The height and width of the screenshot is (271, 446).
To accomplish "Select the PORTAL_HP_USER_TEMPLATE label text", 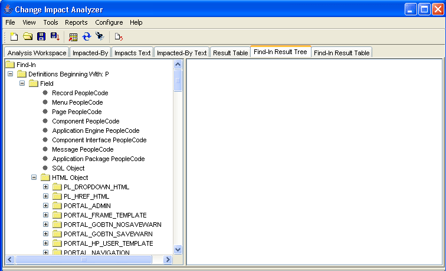I will point(109,243).
